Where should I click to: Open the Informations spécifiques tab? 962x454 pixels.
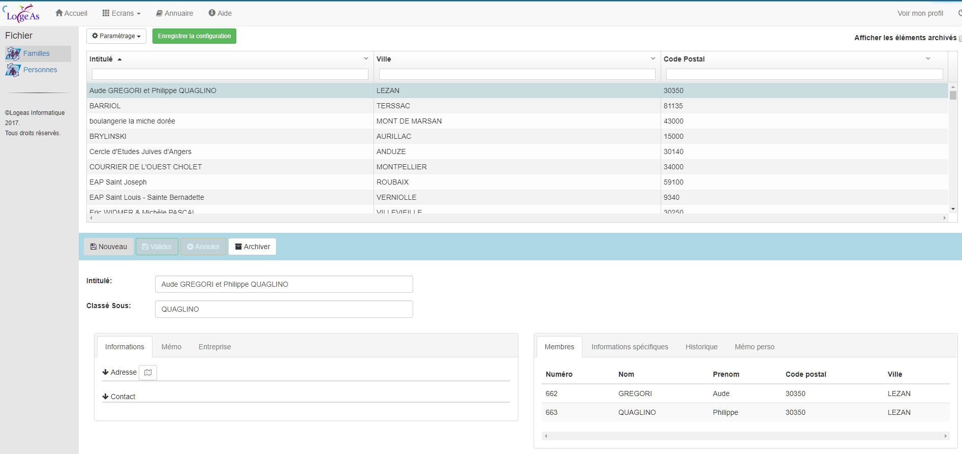(630, 347)
